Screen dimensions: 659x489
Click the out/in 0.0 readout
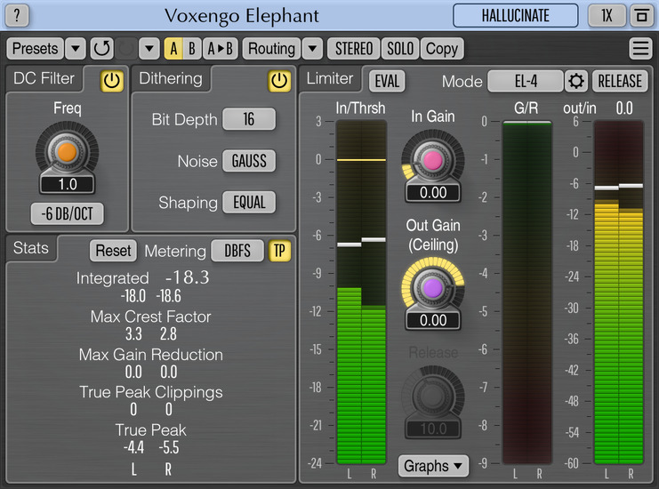tap(624, 108)
